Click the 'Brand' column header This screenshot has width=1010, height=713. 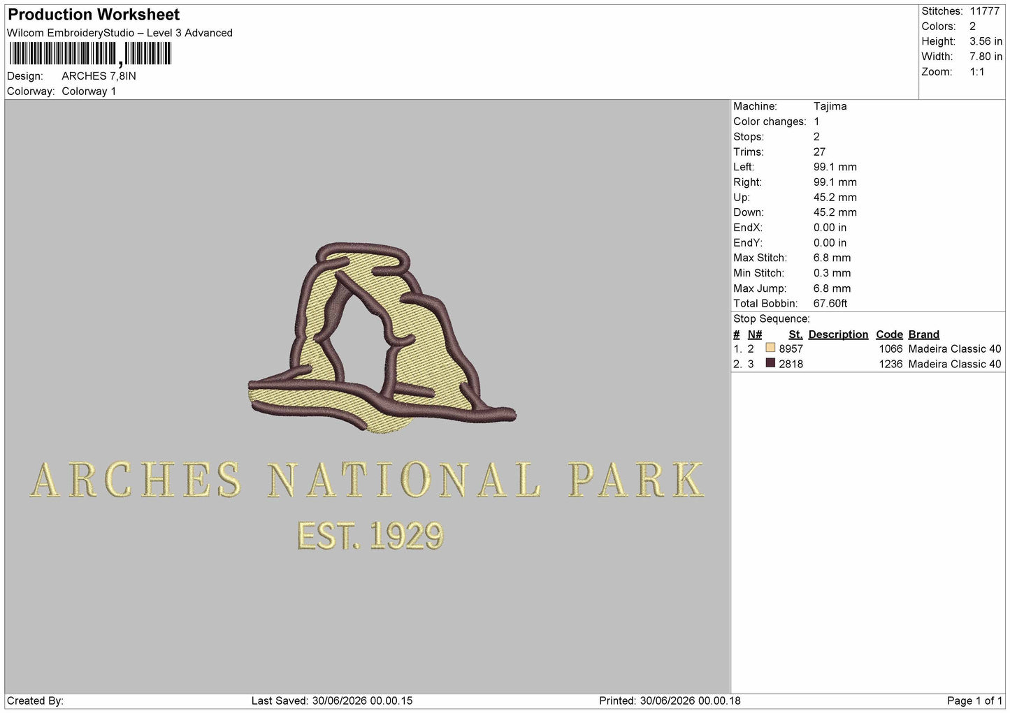coord(923,335)
